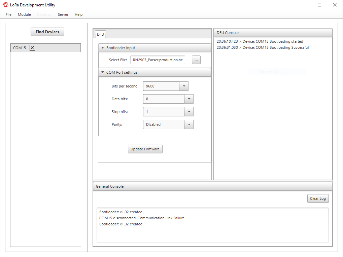Click 'COM15 Bootloading started' console line

pos(260,41)
